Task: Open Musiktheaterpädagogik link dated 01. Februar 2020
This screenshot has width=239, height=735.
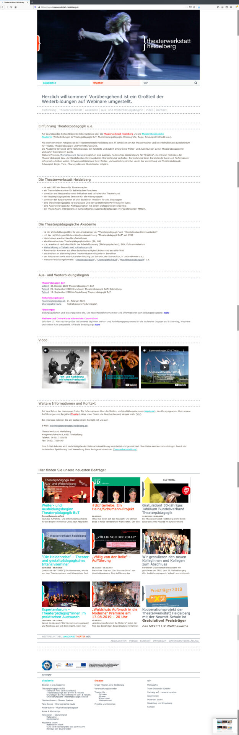Action: [54, 301]
